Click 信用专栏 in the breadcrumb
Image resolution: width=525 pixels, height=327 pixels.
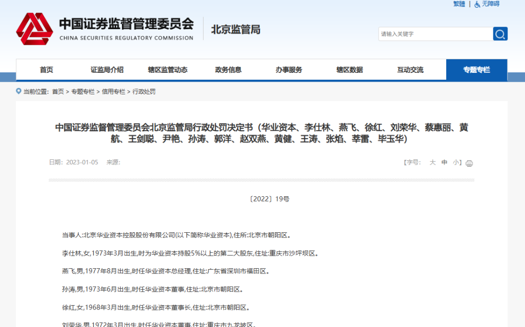(x=113, y=91)
